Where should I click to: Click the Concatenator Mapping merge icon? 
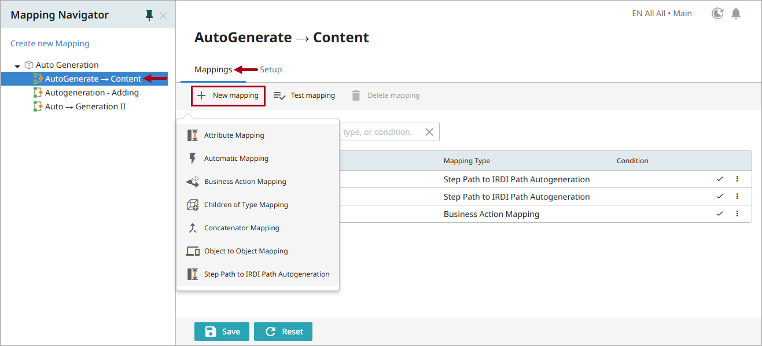coord(193,228)
